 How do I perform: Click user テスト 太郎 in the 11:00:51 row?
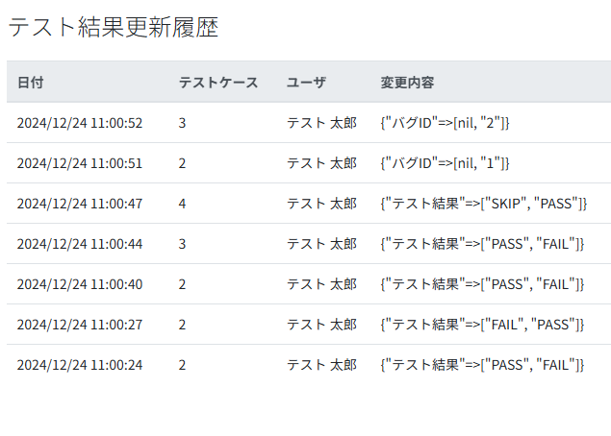[322, 163]
